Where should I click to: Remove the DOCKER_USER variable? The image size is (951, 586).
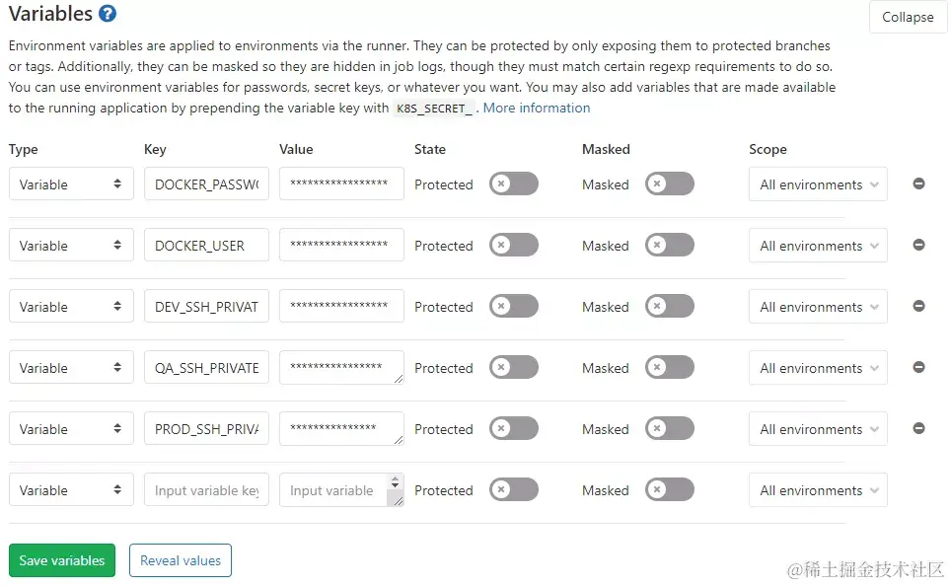pyautogui.click(x=919, y=245)
